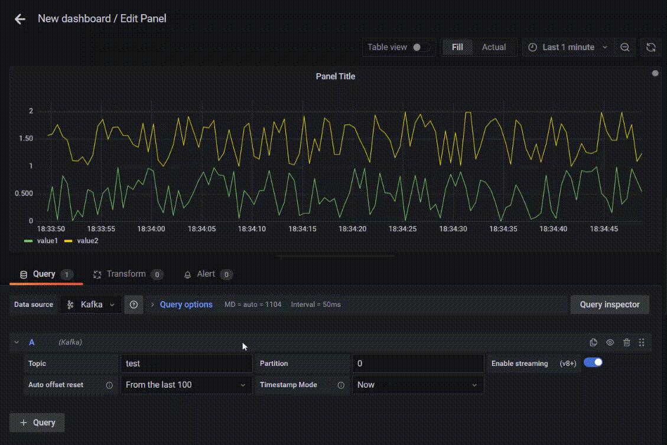The width and height of the screenshot is (667, 445).
Task: Open the Query inspector
Action: [609, 305]
